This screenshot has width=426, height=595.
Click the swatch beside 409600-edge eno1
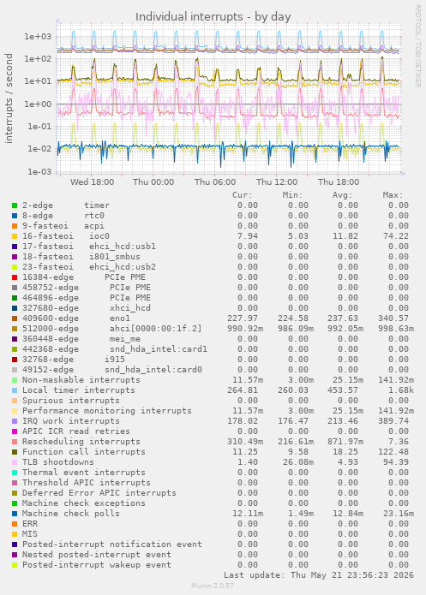pyautogui.click(x=15, y=318)
